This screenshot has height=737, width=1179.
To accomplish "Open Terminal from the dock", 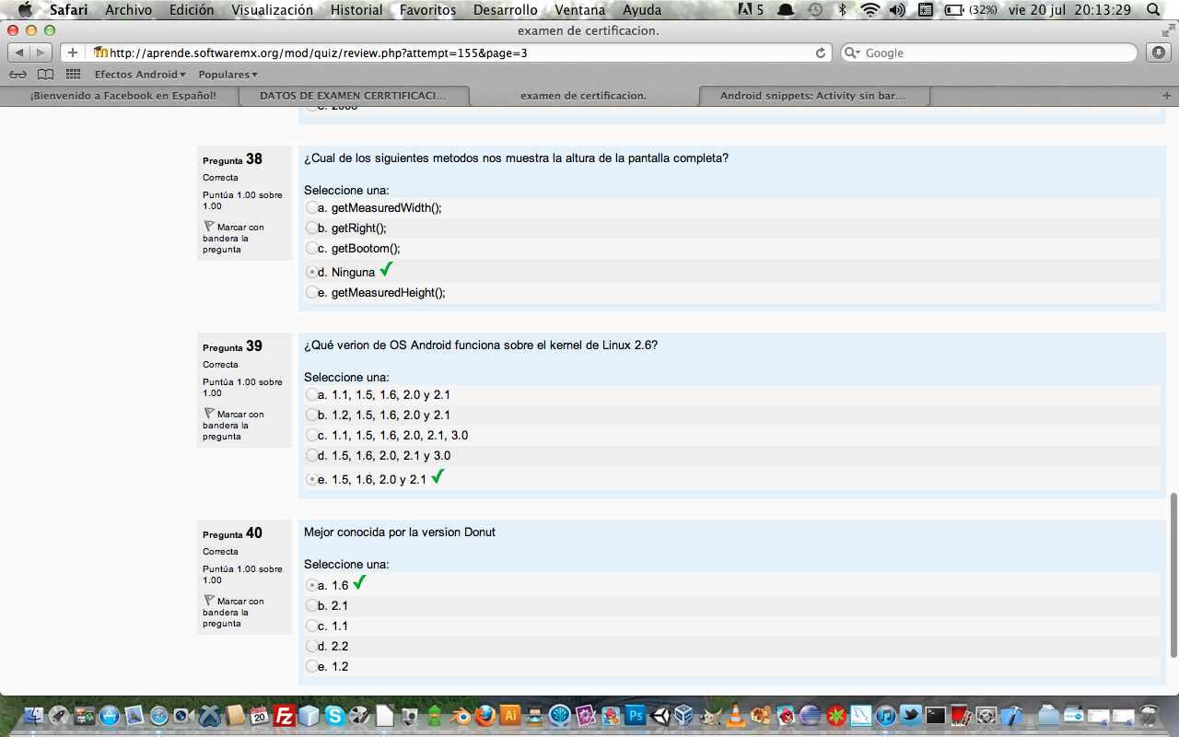I will pos(935,716).
